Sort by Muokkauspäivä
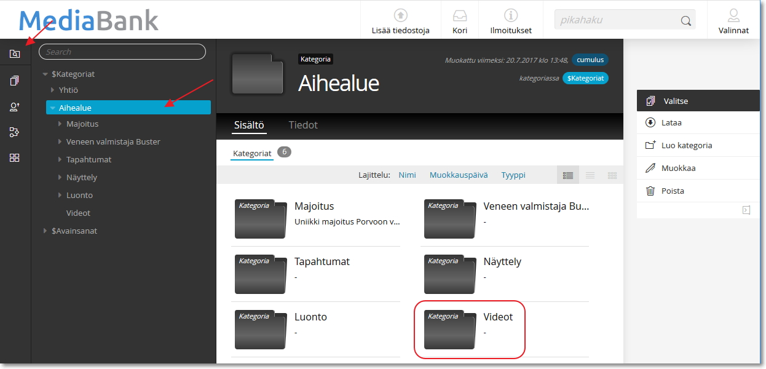The height and width of the screenshot is (369, 766). pos(458,175)
